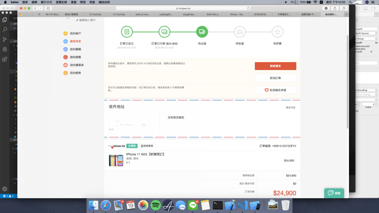Viewport: 379px width, 213px height.
Task: Open the Apple menu
Action: click(5, 2)
